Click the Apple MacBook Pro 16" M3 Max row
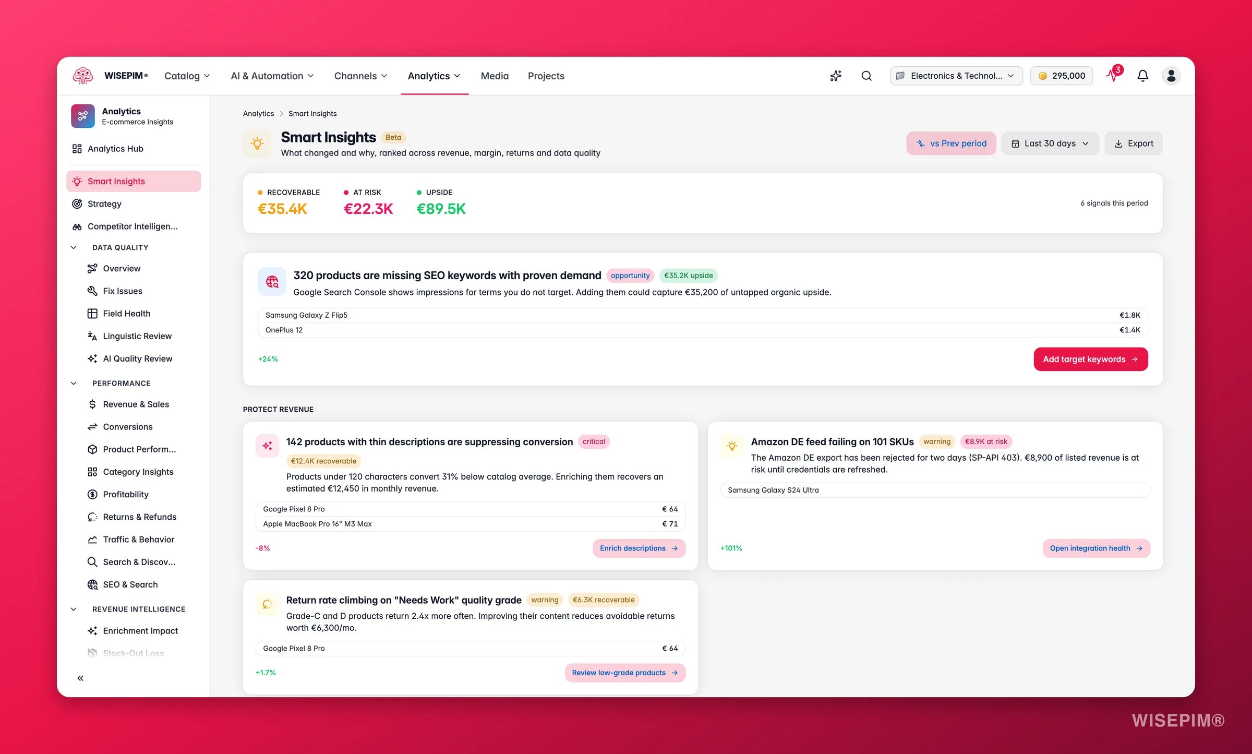The width and height of the screenshot is (1252, 754). [x=471, y=524]
